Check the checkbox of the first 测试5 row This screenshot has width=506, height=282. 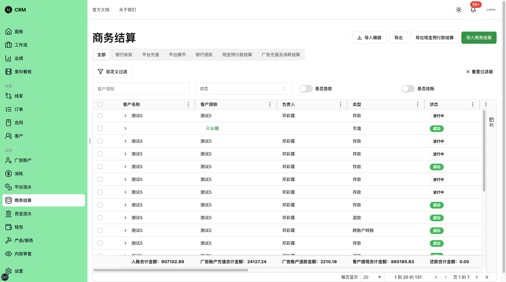100,116
